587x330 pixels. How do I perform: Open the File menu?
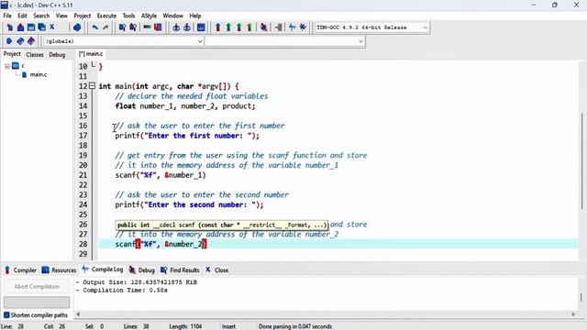(x=7, y=16)
